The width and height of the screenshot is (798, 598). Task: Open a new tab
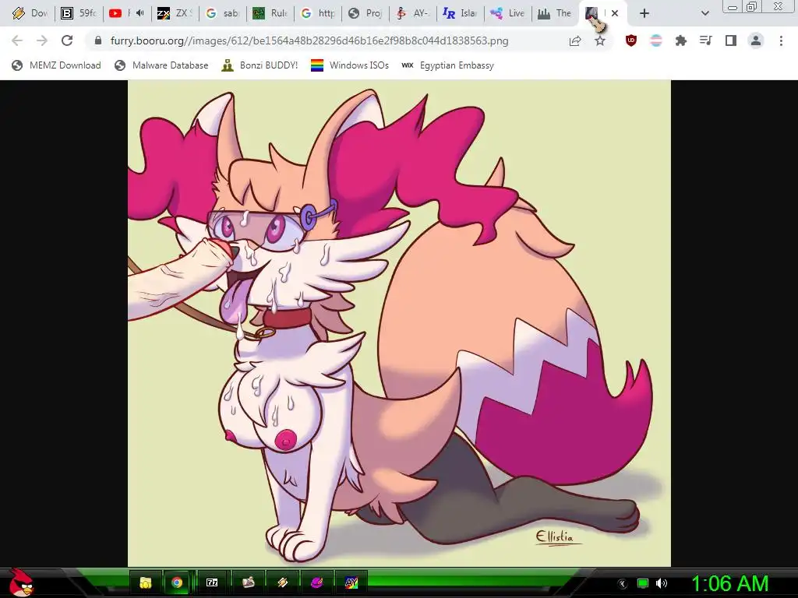click(644, 13)
